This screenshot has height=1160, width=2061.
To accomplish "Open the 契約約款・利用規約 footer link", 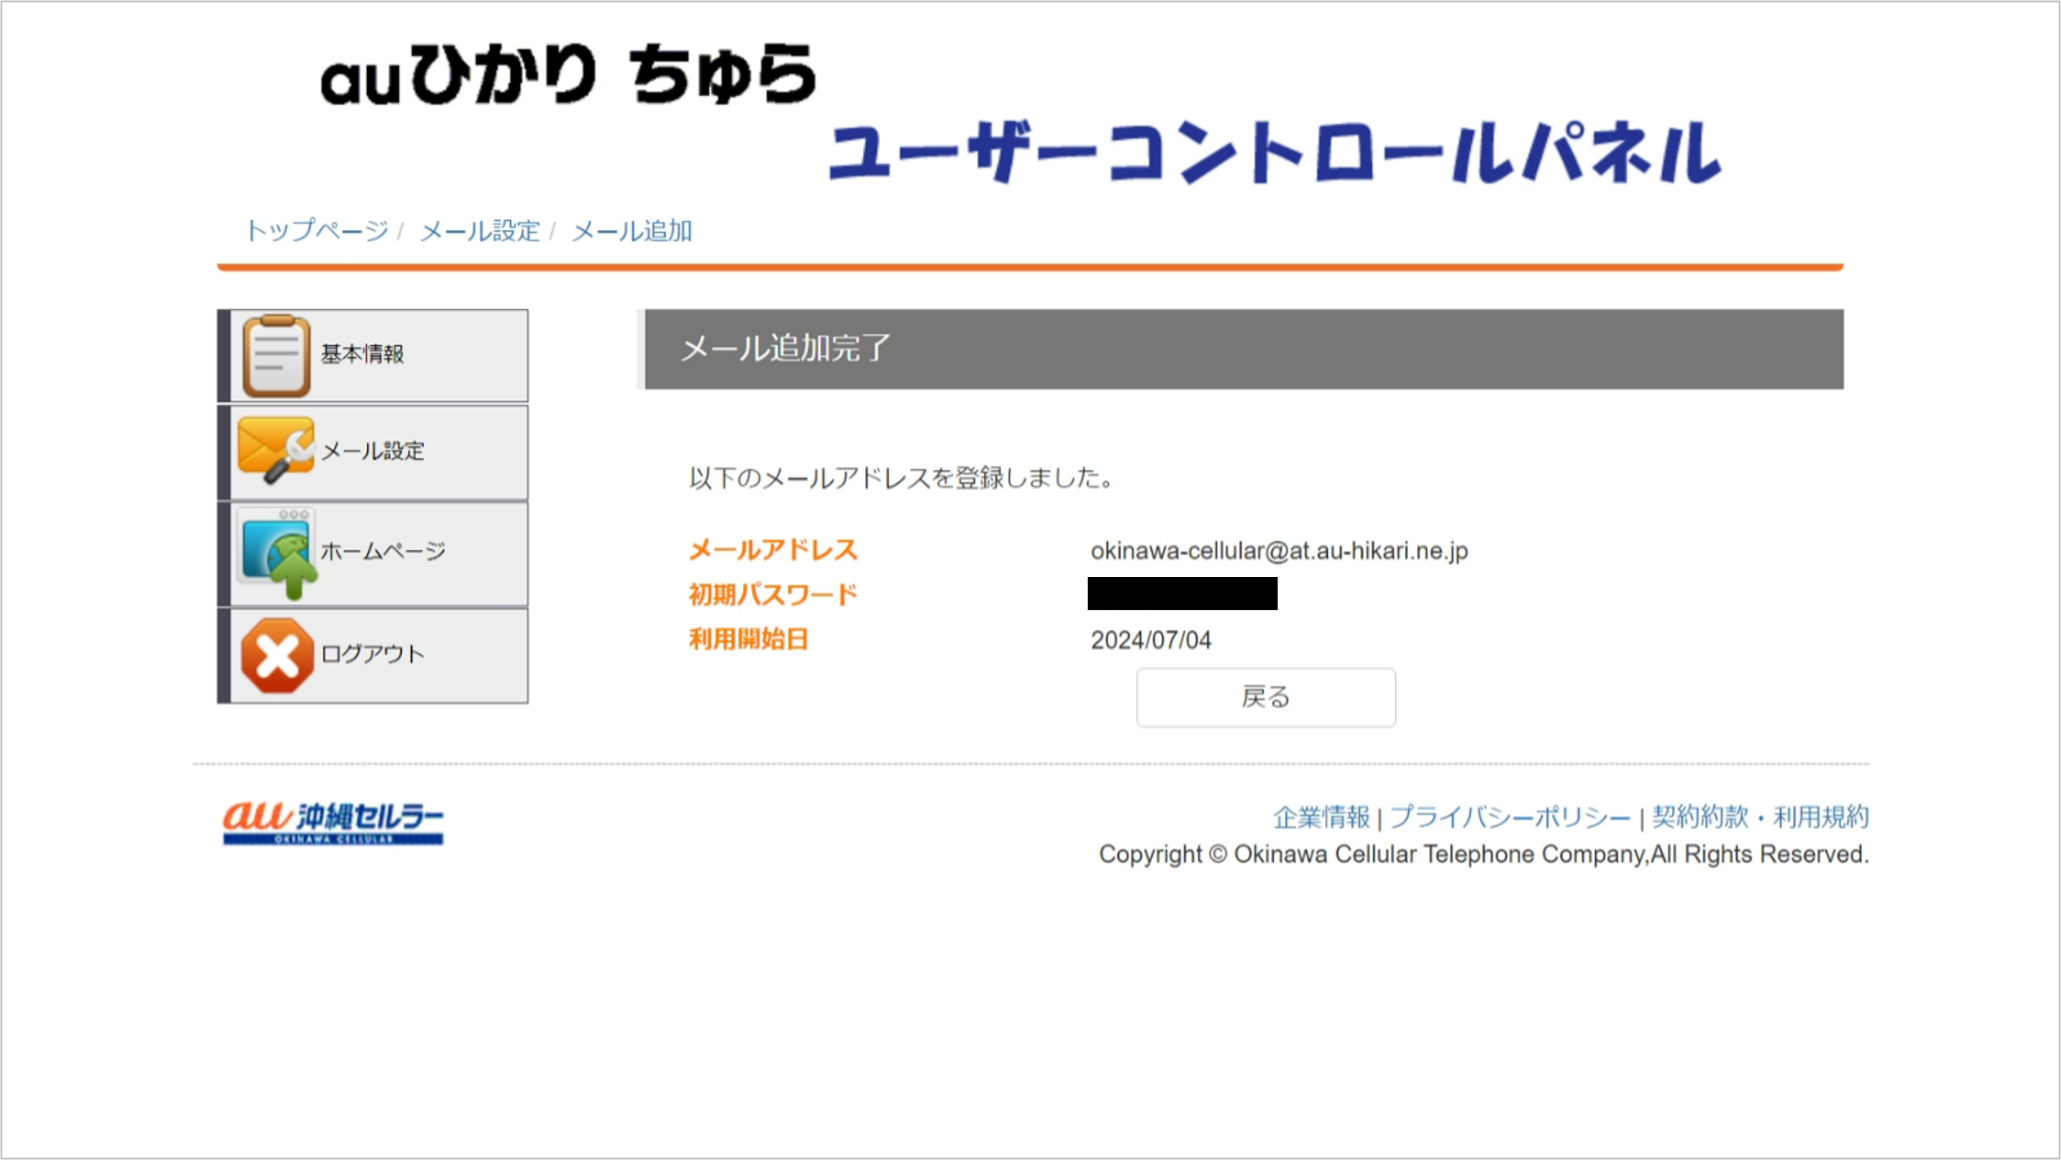I will pos(1760,817).
